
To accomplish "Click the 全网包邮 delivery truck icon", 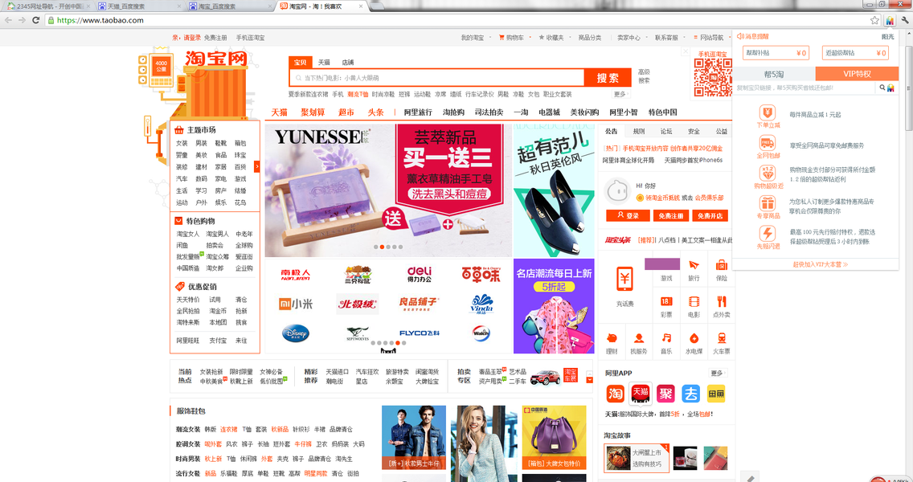I will [768, 143].
